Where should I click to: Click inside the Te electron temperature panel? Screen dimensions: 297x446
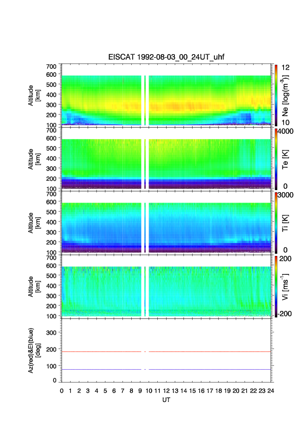pyautogui.click(x=166, y=159)
